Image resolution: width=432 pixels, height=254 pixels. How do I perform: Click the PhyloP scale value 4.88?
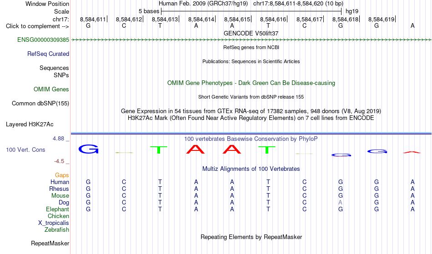coord(58,139)
